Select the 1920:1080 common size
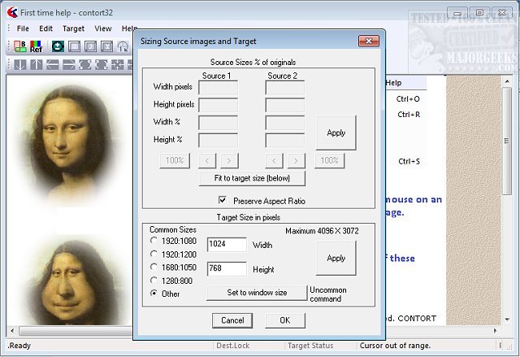 pyautogui.click(x=154, y=240)
